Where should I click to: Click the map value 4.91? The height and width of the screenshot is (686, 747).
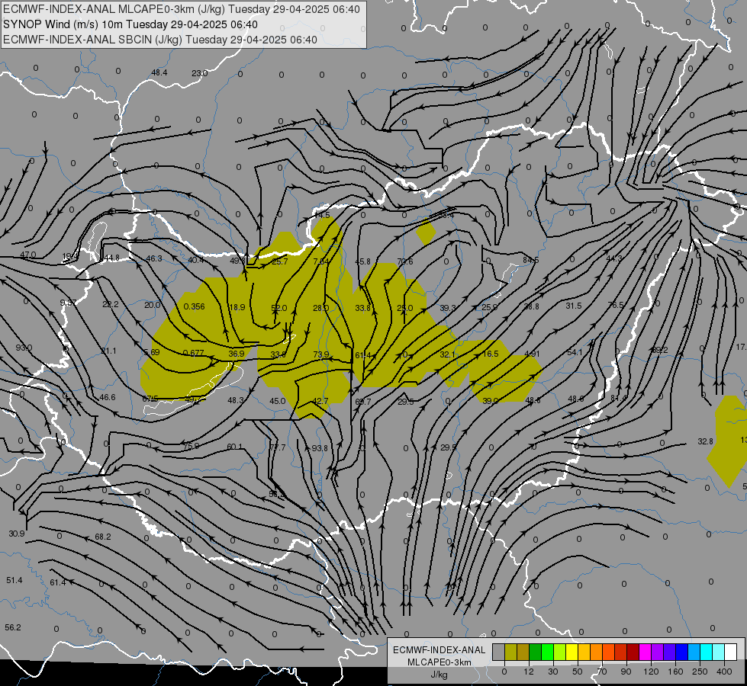[532, 353]
